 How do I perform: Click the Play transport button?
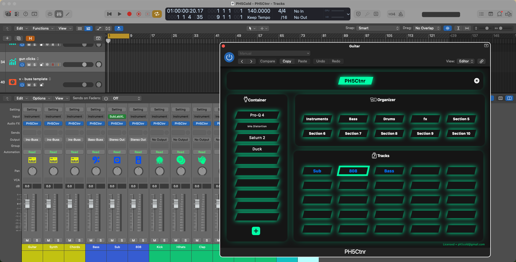pyautogui.click(x=119, y=14)
